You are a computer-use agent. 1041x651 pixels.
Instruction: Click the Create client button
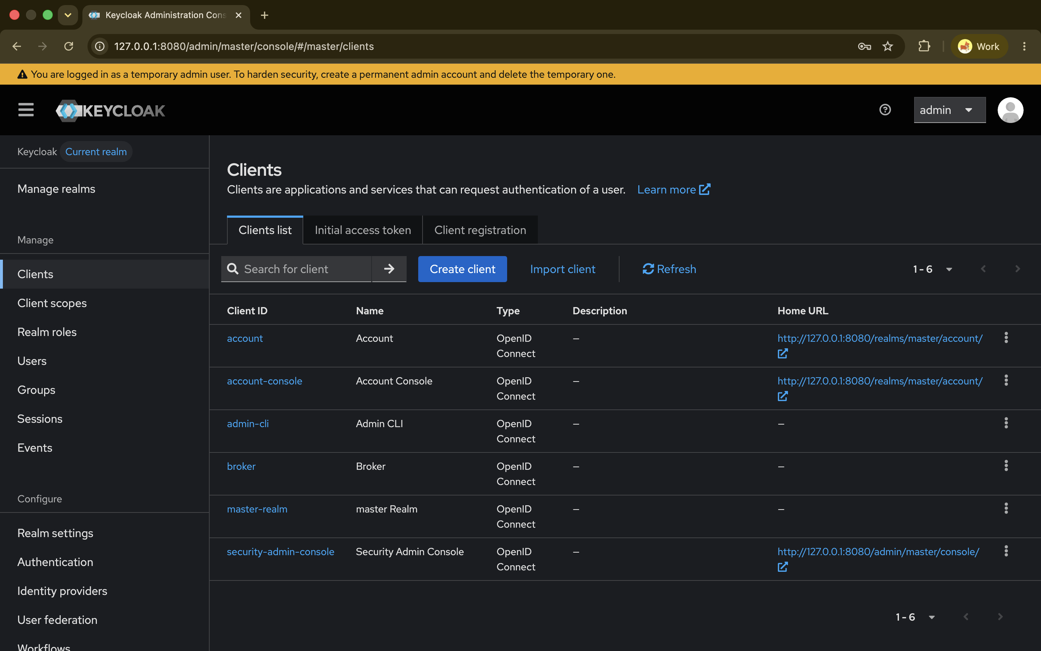coord(462,269)
